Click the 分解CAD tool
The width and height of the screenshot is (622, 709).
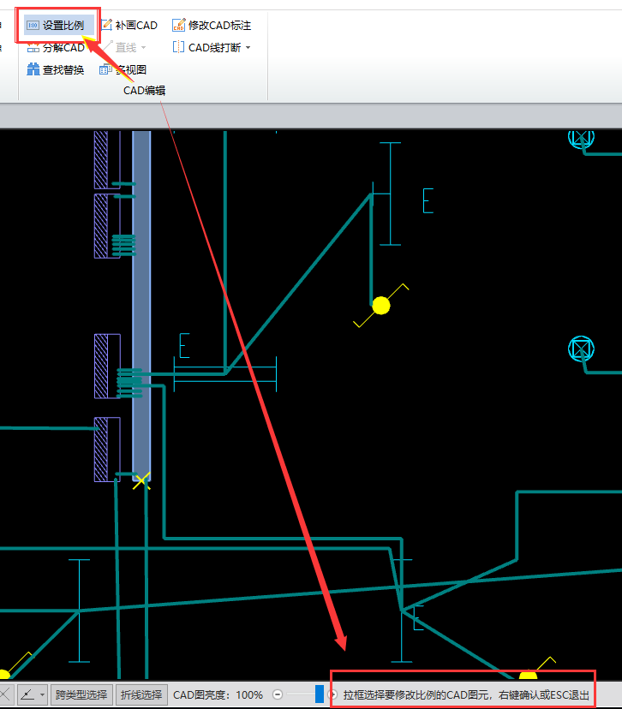(56, 48)
